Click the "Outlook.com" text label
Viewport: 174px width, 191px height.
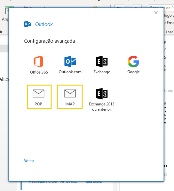point(70,72)
